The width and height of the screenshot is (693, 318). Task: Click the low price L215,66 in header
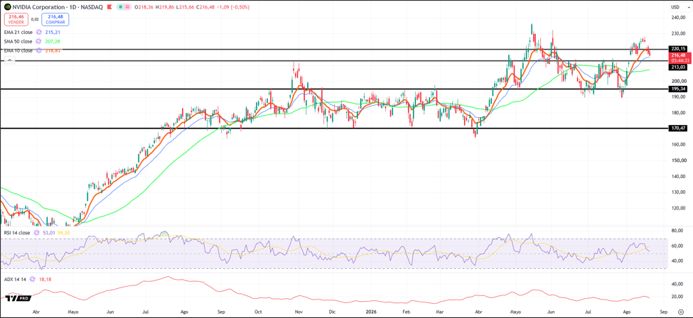point(185,6)
